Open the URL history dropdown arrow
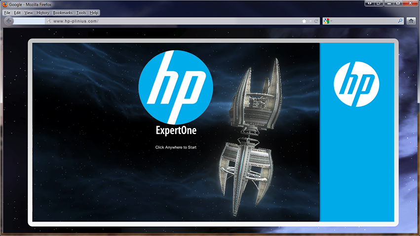 [x=310, y=21]
